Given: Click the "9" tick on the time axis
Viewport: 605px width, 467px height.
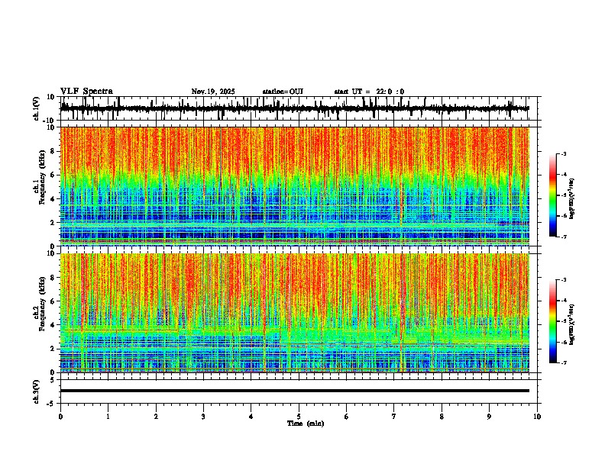Looking at the screenshot, I should pyautogui.click(x=489, y=417).
